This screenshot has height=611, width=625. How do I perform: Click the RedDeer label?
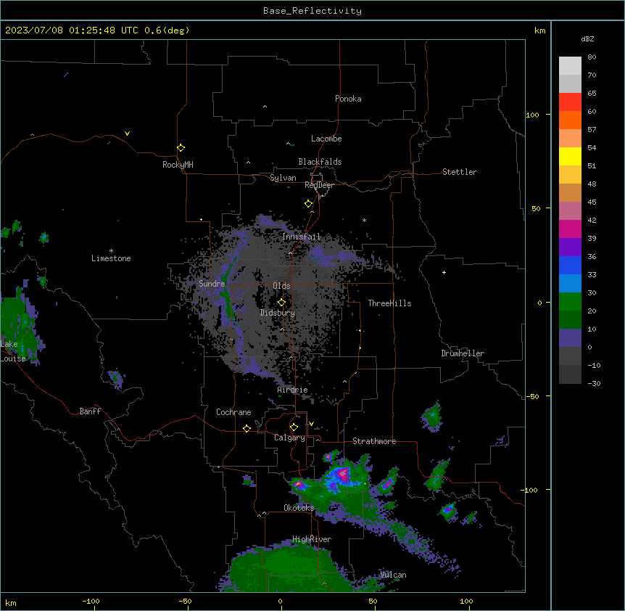click(319, 185)
